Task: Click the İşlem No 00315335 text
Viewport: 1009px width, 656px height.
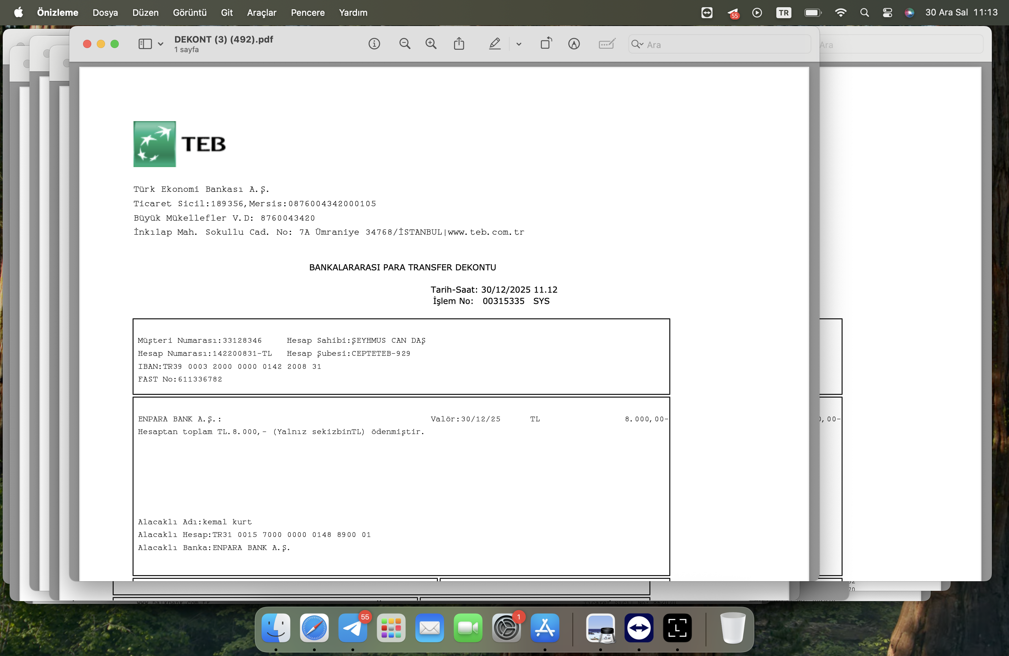Action: click(479, 301)
